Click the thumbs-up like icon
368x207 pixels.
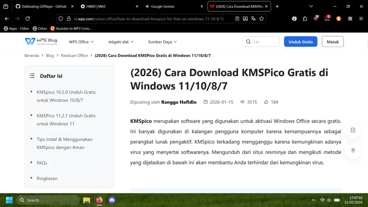tap(266, 102)
